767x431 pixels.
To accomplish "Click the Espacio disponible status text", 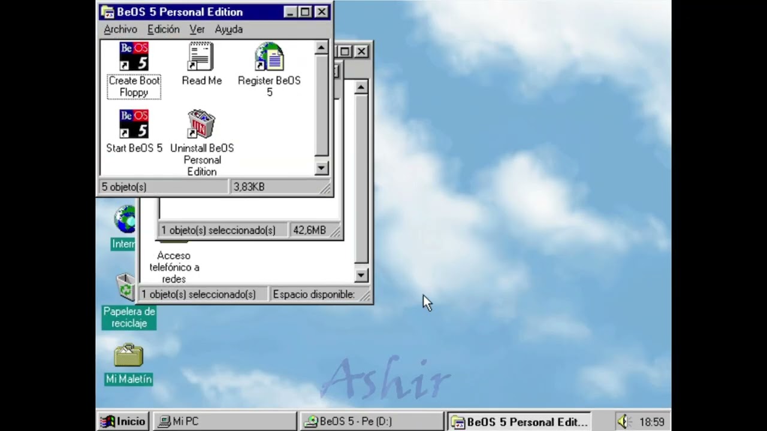I will [314, 295].
